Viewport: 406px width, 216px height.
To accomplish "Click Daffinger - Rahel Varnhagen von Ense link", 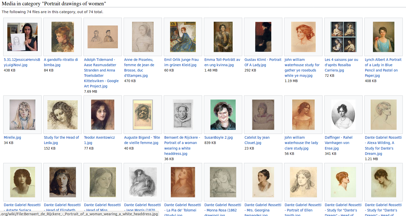I will (x=339, y=143).
